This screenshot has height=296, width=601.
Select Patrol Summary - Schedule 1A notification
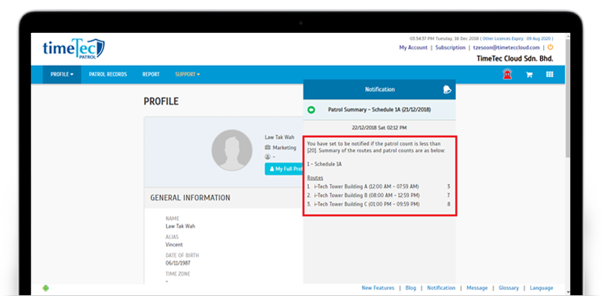click(379, 109)
